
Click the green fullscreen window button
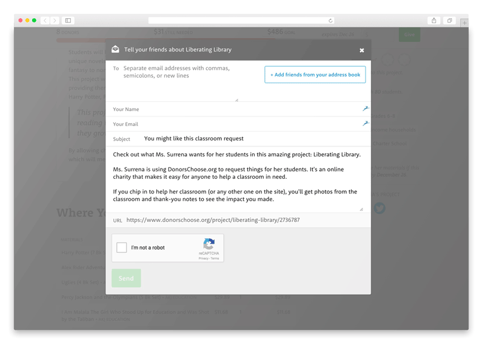(x=34, y=21)
